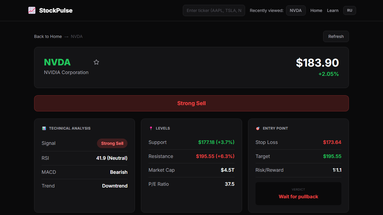This screenshot has height=215, width=383.
Task: Click the Risk/Reward label
Action: [269, 170]
